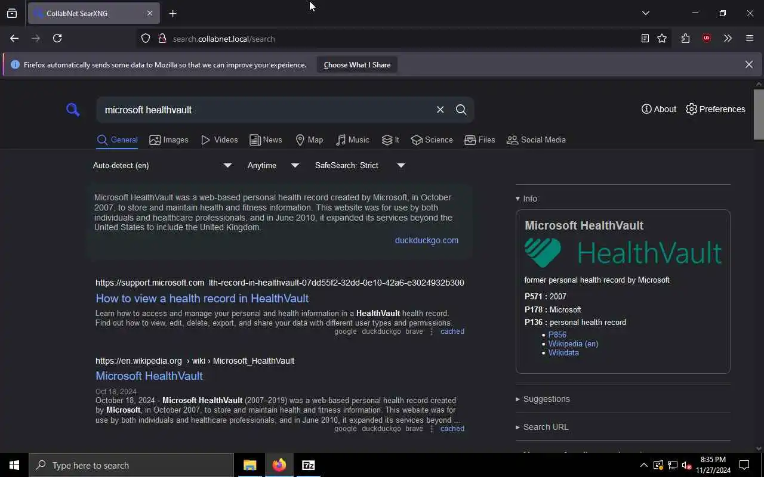The height and width of the screenshot is (477, 764).
Task: Switch to the Images tab
Action: pyautogui.click(x=169, y=140)
